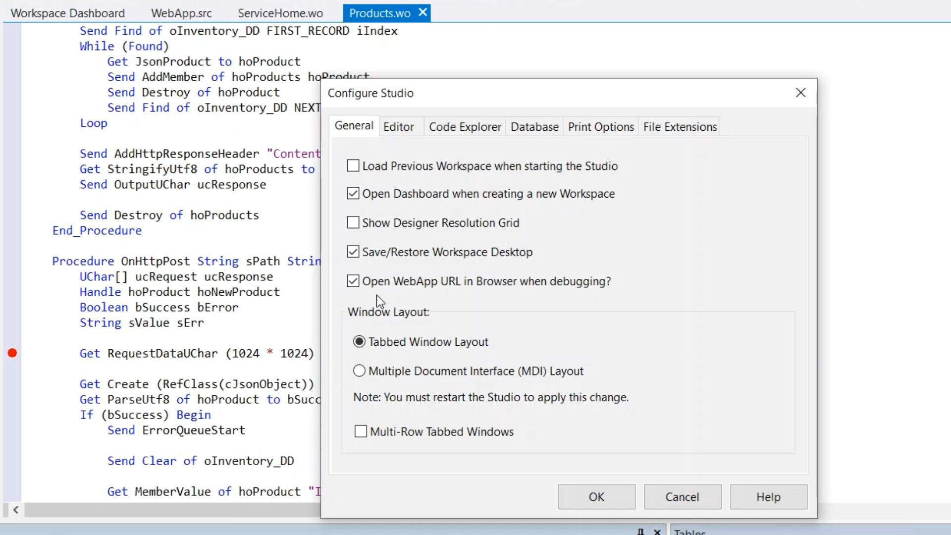Open the Code Explorer tab
Viewport: 951px width, 535px height.
click(465, 127)
